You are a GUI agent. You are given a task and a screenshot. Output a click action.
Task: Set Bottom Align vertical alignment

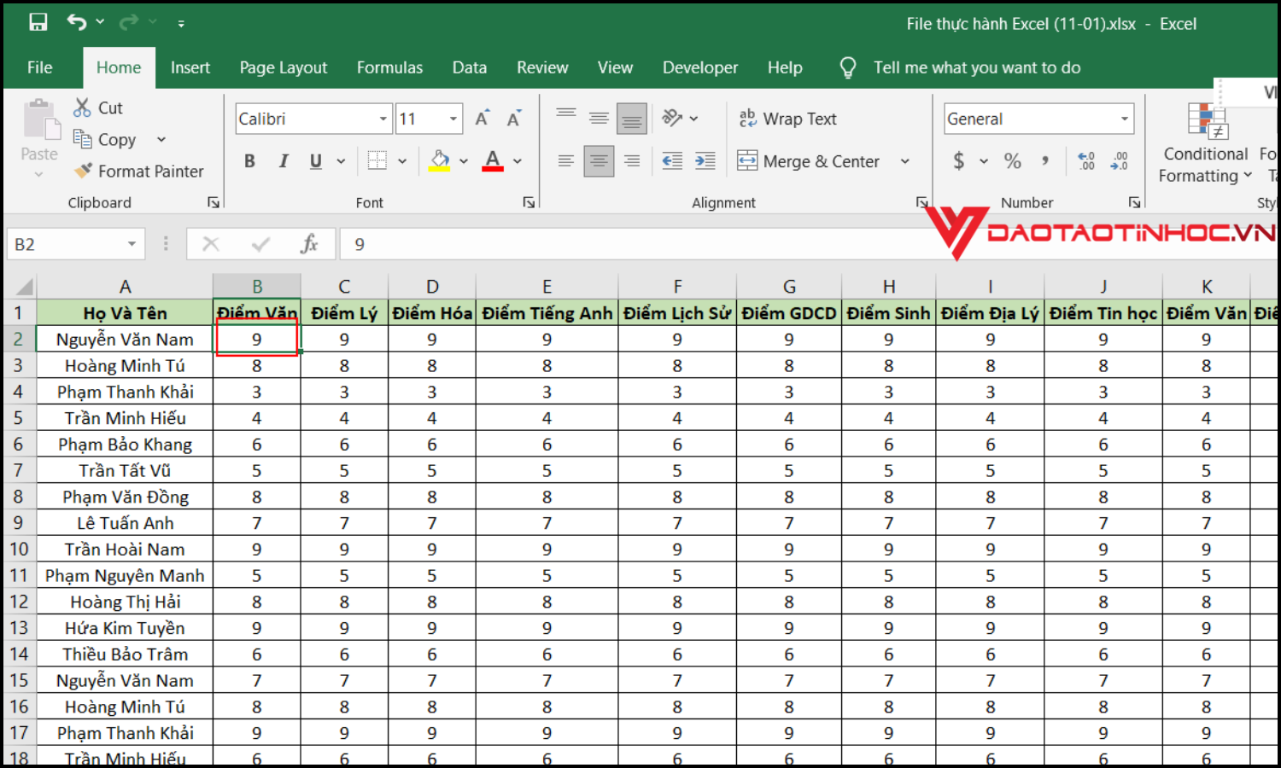632,119
